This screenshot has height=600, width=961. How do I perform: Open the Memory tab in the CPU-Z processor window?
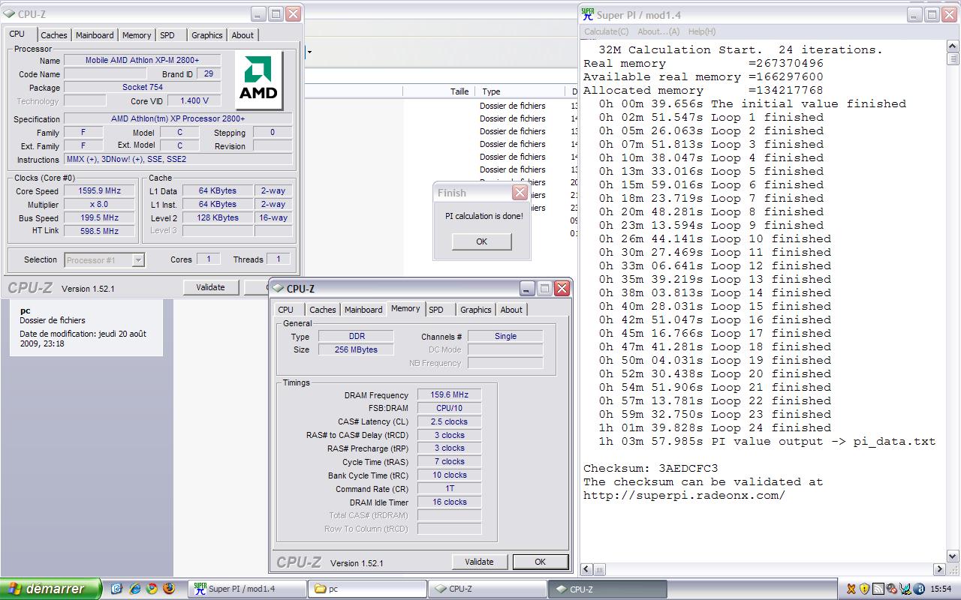(x=137, y=35)
